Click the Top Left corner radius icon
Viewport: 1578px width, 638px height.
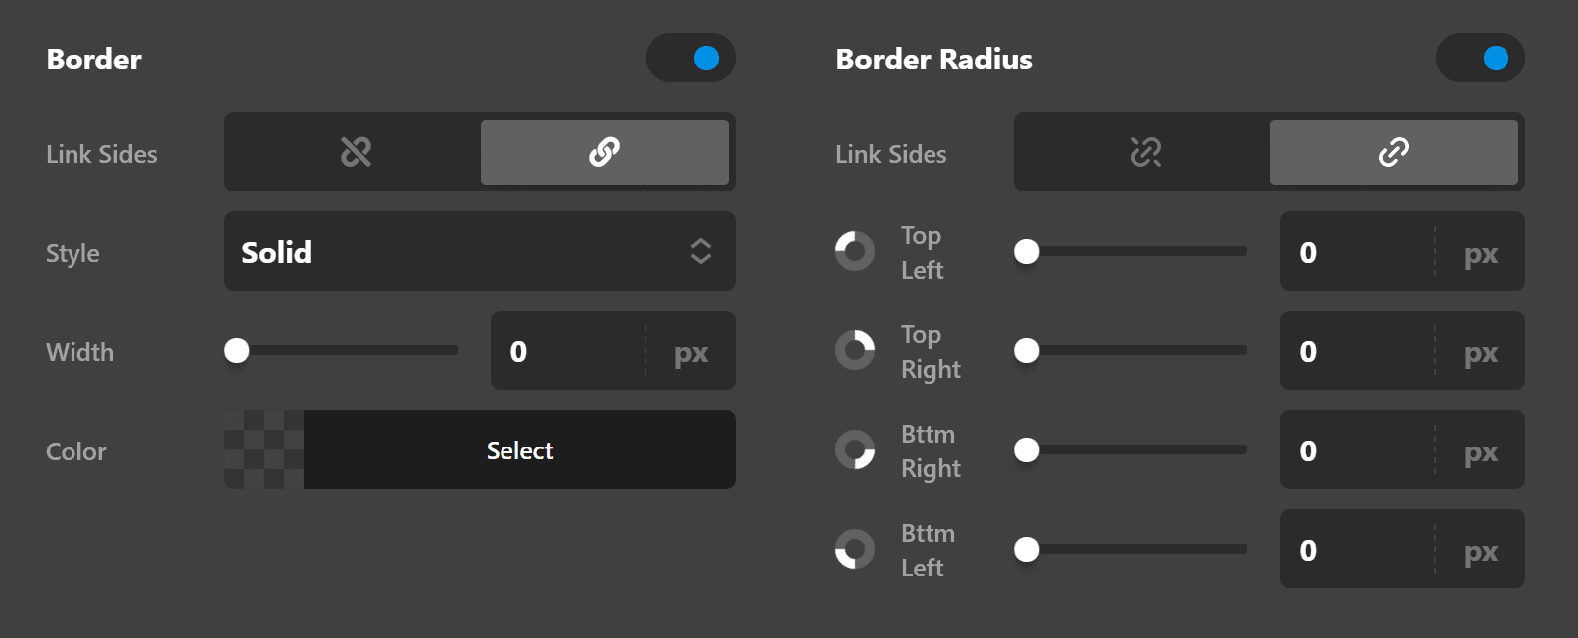click(x=854, y=251)
